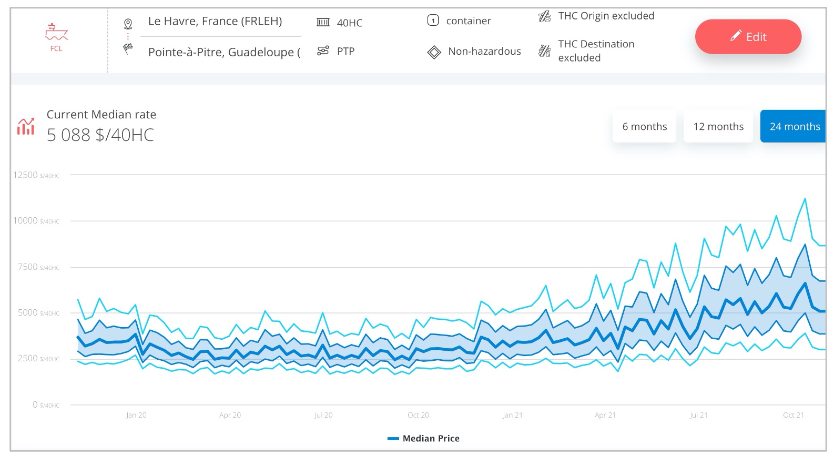Click the 'Oct 20' axis label
This screenshot has height=466, width=834.
418,415
